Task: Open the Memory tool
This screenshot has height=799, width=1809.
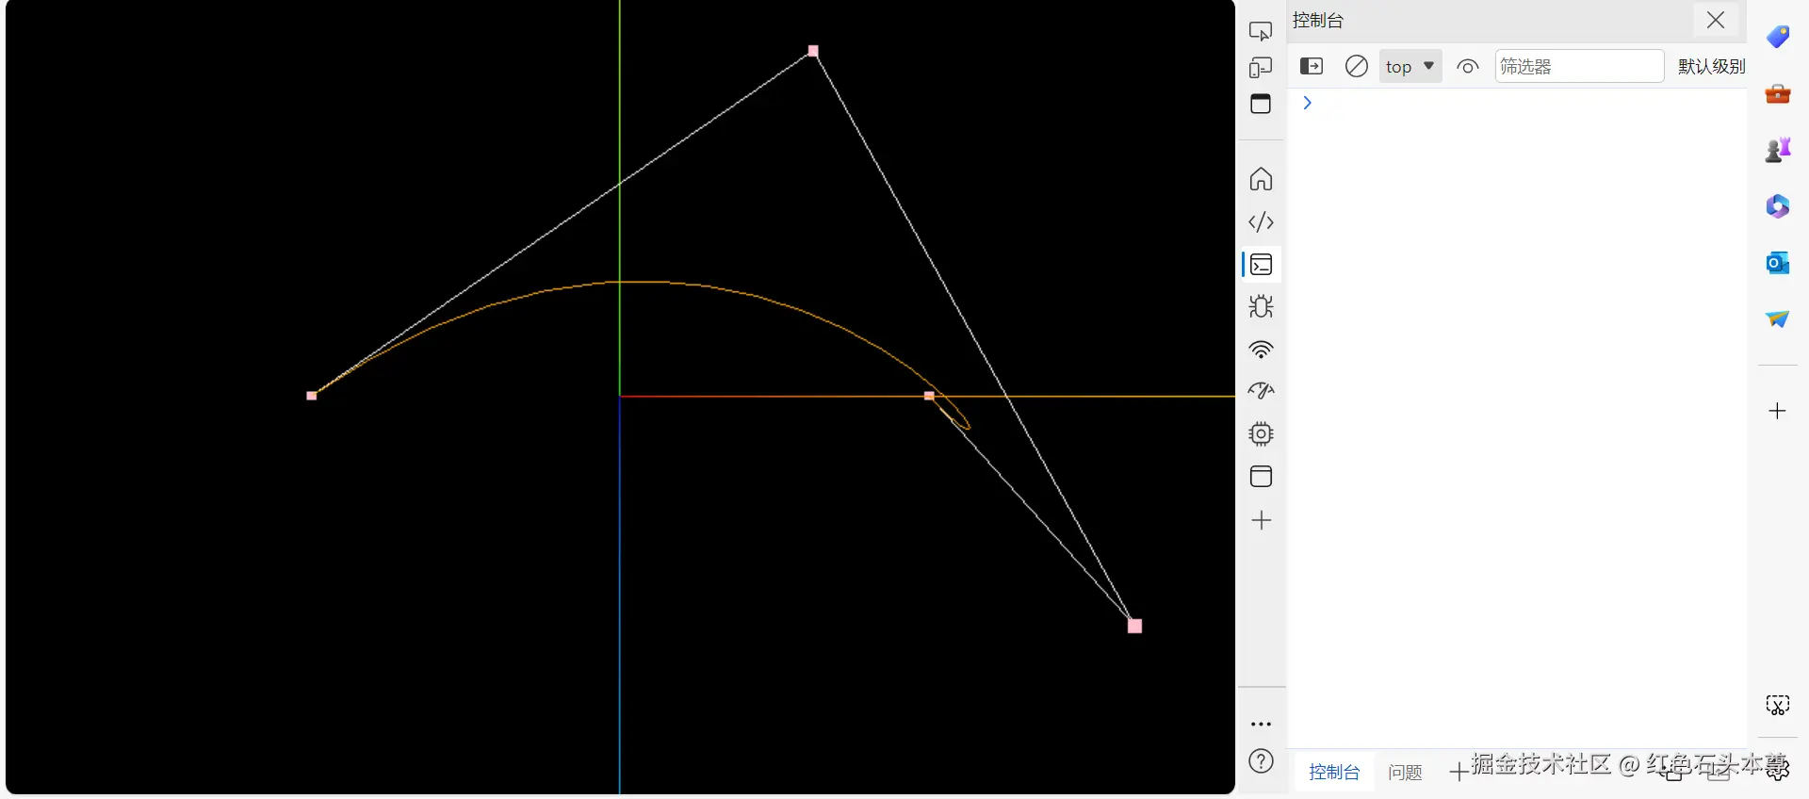Action: [1261, 433]
